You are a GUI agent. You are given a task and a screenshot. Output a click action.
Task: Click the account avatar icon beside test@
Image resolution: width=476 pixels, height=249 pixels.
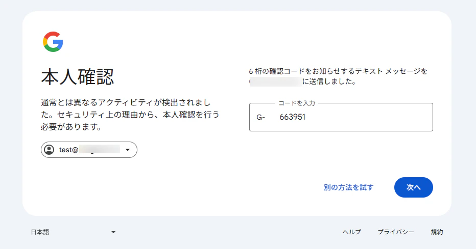(49, 150)
